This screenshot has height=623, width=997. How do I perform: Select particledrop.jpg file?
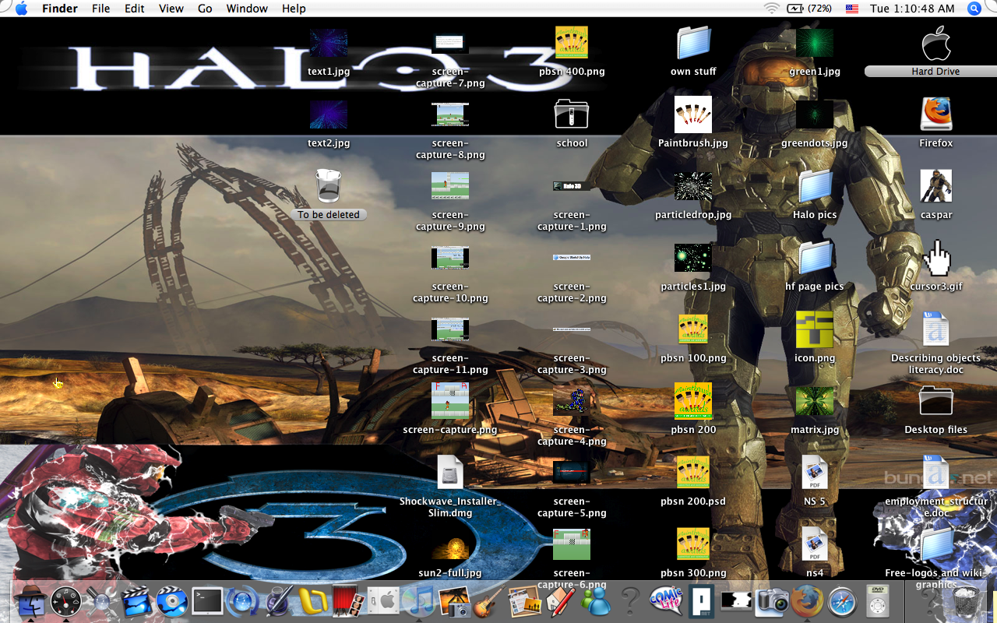[x=693, y=187]
